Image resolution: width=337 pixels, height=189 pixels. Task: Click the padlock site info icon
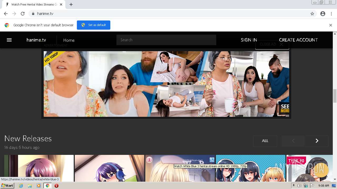click(x=33, y=14)
